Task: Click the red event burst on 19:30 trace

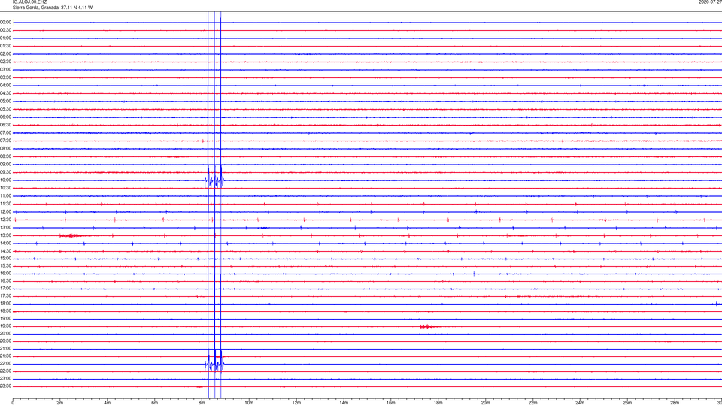Action: coord(429,326)
